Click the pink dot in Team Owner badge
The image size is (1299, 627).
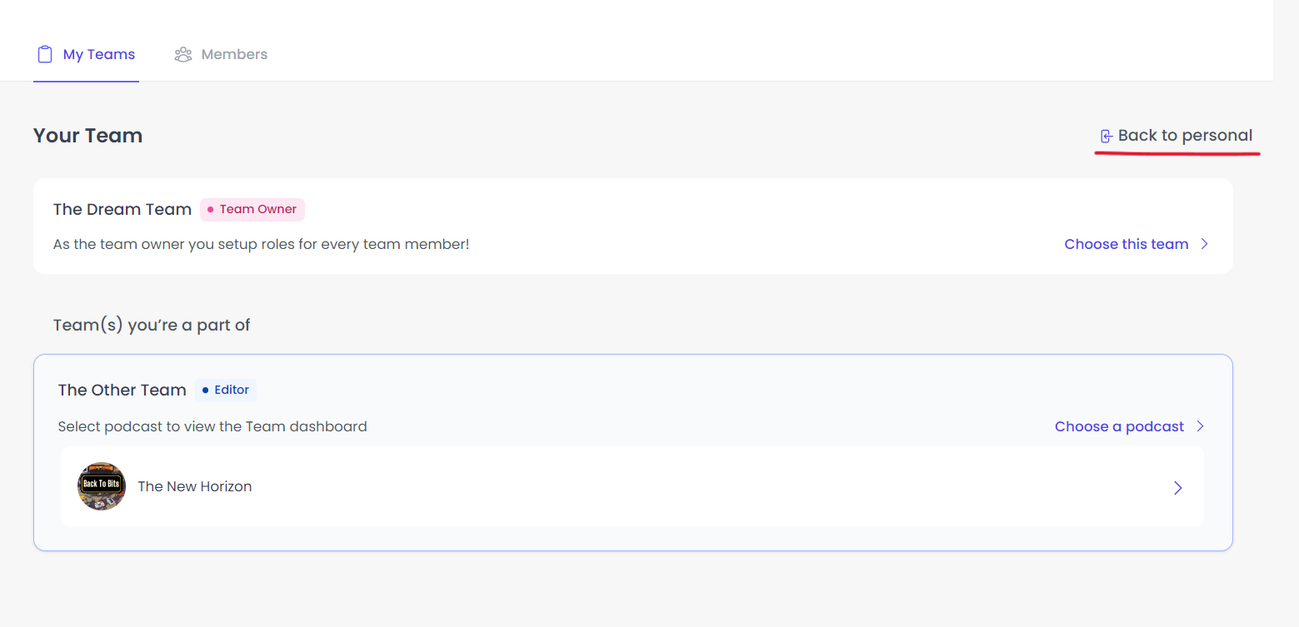pos(211,209)
